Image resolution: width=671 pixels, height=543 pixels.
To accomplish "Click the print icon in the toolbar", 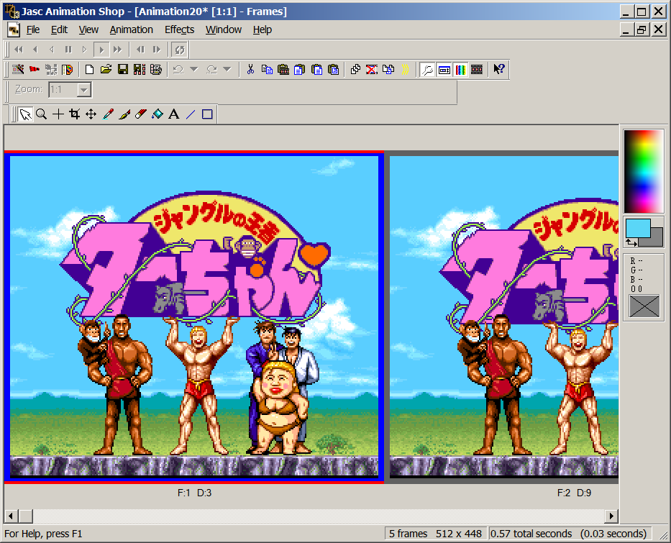I will click(156, 69).
